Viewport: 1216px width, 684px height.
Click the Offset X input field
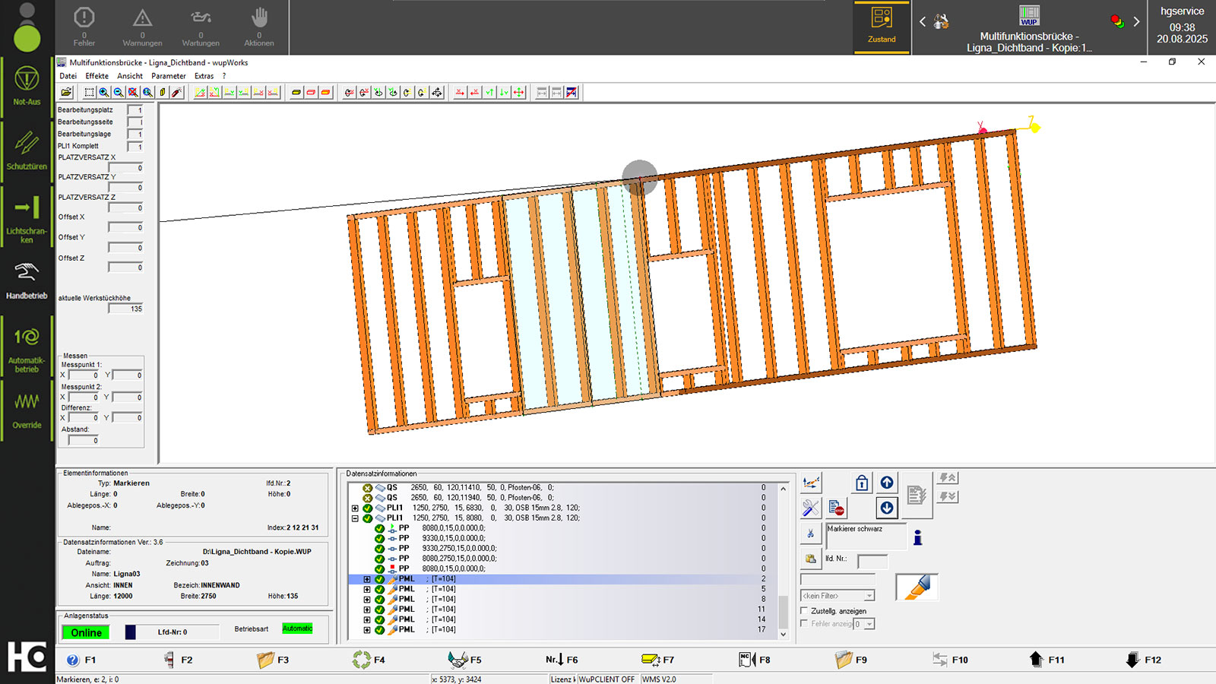pyautogui.click(x=125, y=227)
